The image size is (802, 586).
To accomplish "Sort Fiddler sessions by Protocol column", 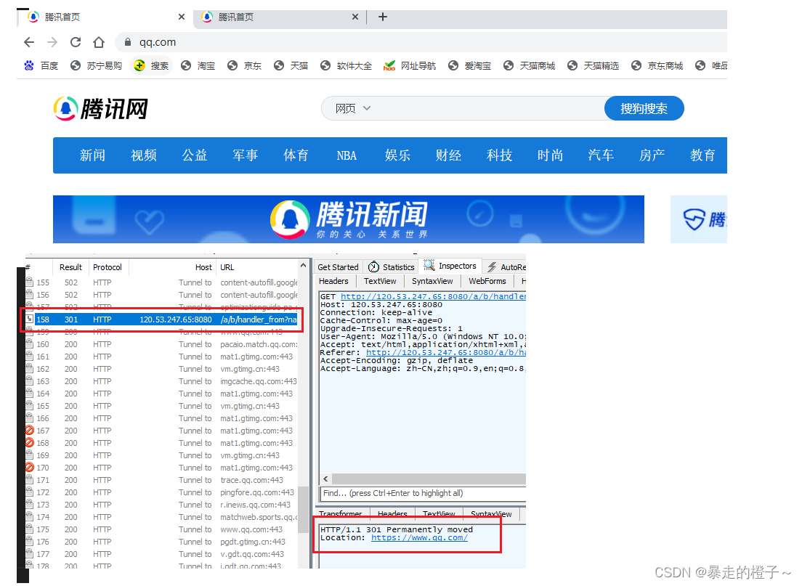I will tap(108, 267).
